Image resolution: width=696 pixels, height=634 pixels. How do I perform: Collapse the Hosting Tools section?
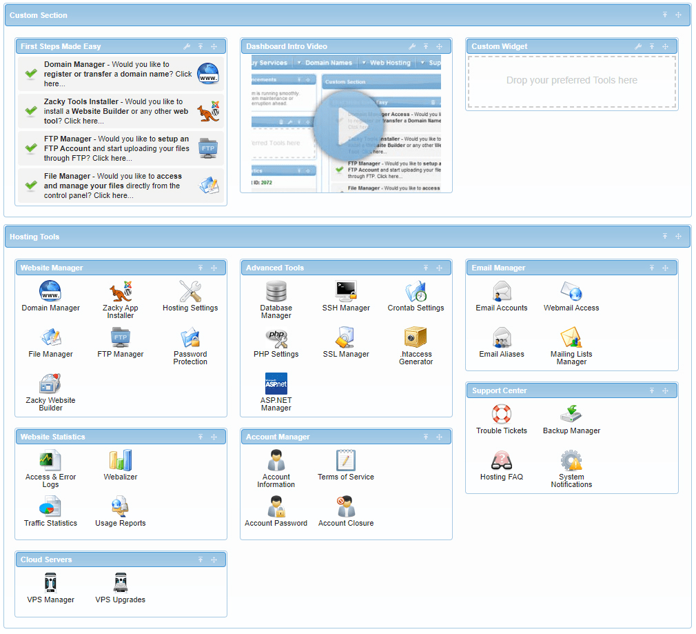pyautogui.click(x=664, y=237)
